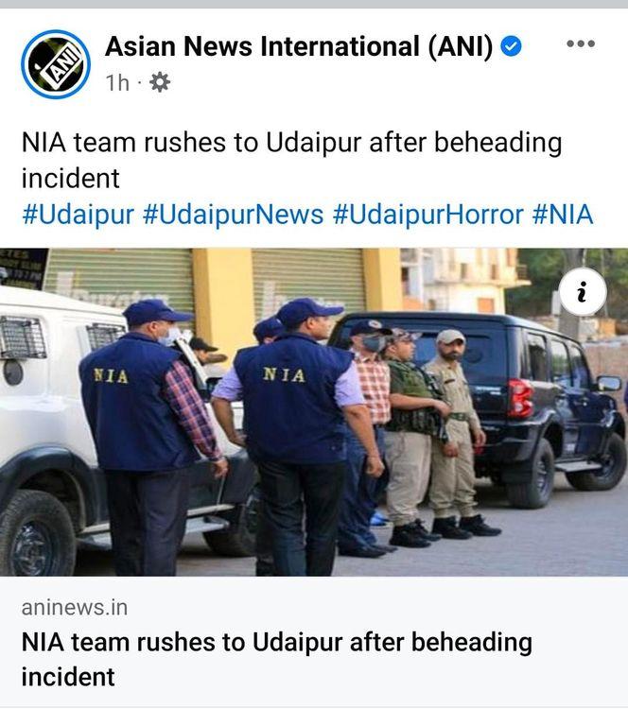Screen dimensions: 628x709
Task: Open the #Udaipur hashtag
Action: coord(78,215)
